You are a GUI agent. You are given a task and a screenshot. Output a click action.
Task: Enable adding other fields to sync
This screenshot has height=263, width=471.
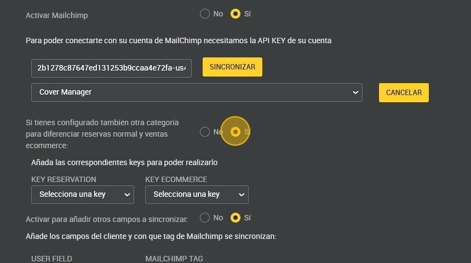pos(235,218)
